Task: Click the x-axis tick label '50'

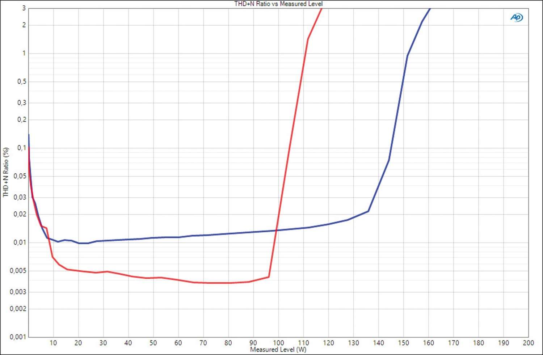Action: [x=153, y=343]
